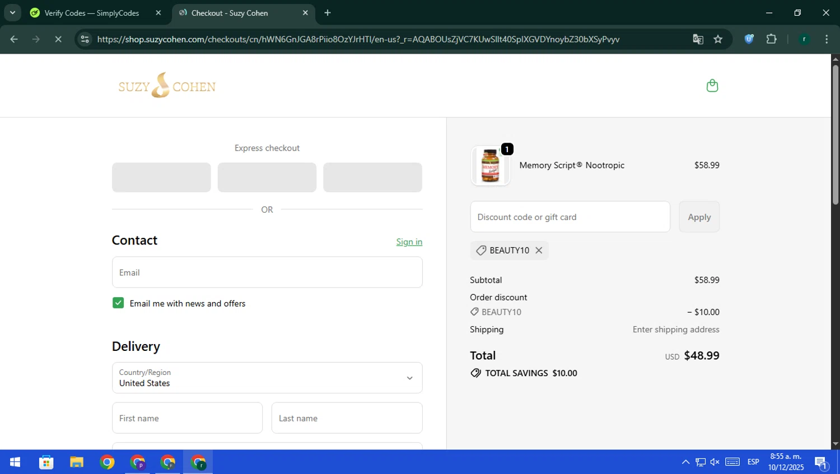
Task: Open the Chrome profile avatar
Action: pyautogui.click(x=804, y=39)
